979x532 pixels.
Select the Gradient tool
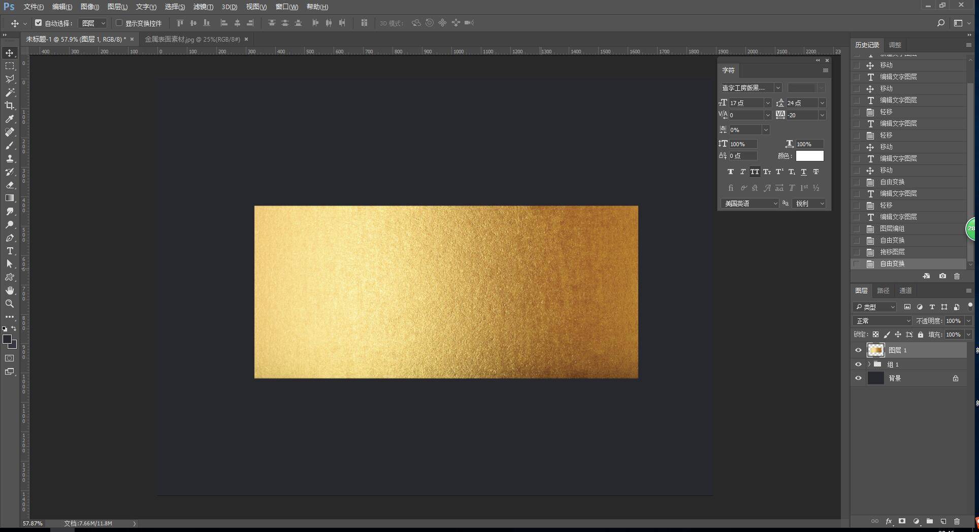(x=10, y=198)
